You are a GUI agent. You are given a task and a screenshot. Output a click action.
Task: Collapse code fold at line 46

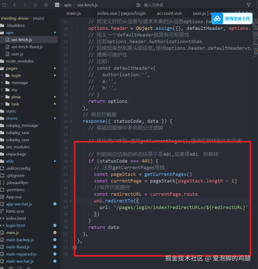click(x=71, y=201)
